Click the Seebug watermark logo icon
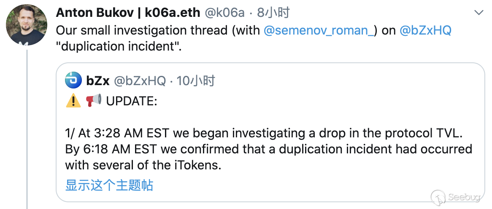Screen dimensions: 492x209 438,197
